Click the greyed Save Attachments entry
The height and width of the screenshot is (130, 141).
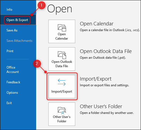point(19,41)
